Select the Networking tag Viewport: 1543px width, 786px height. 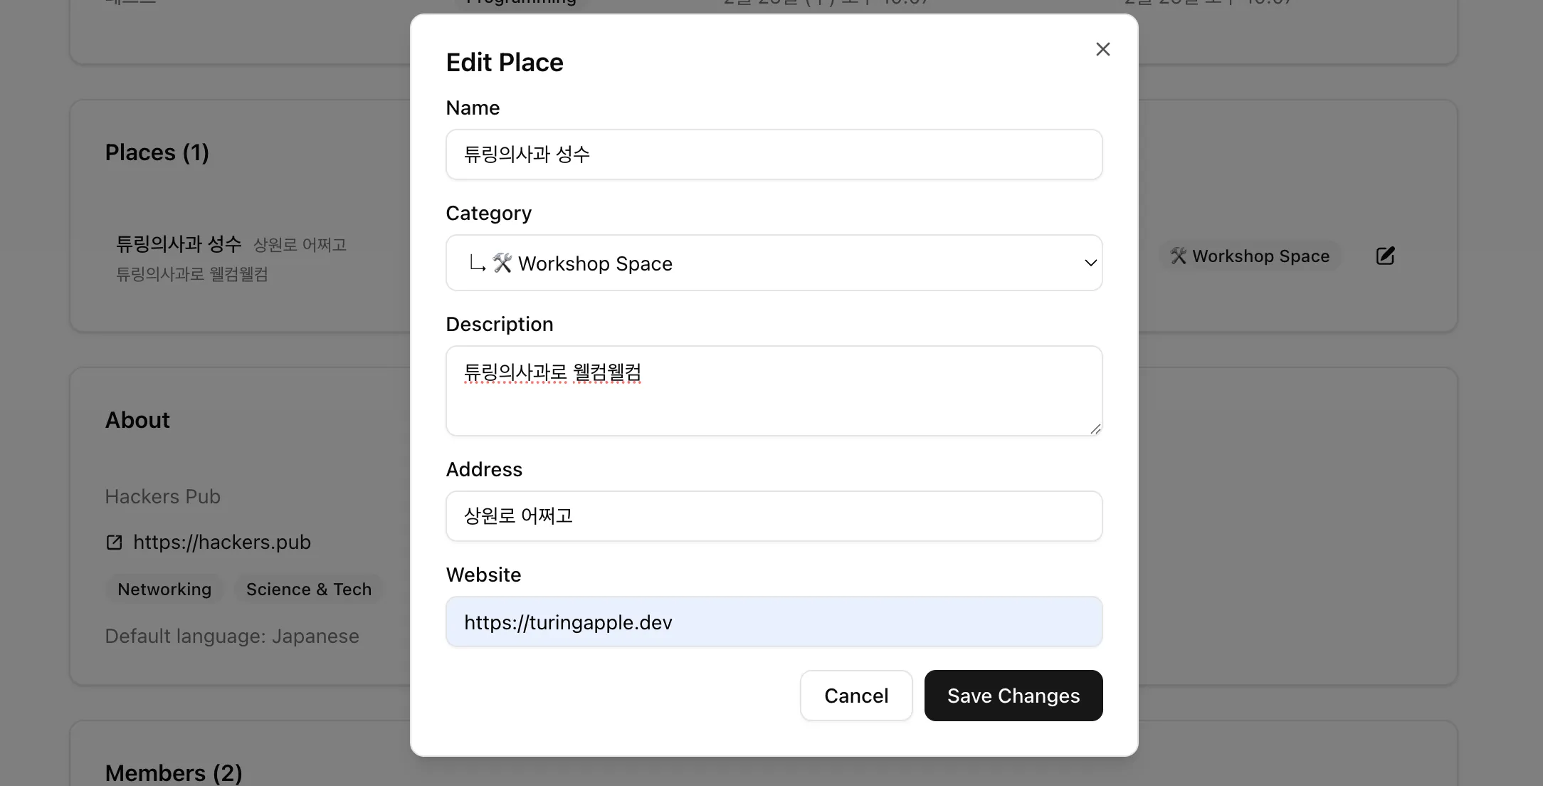[164, 589]
